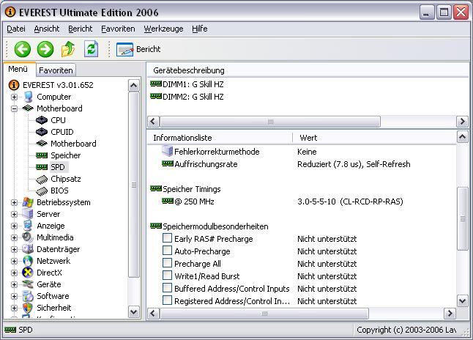The width and height of the screenshot is (473, 340).
Task: Open the Speicher page
Action: (65, 155)
